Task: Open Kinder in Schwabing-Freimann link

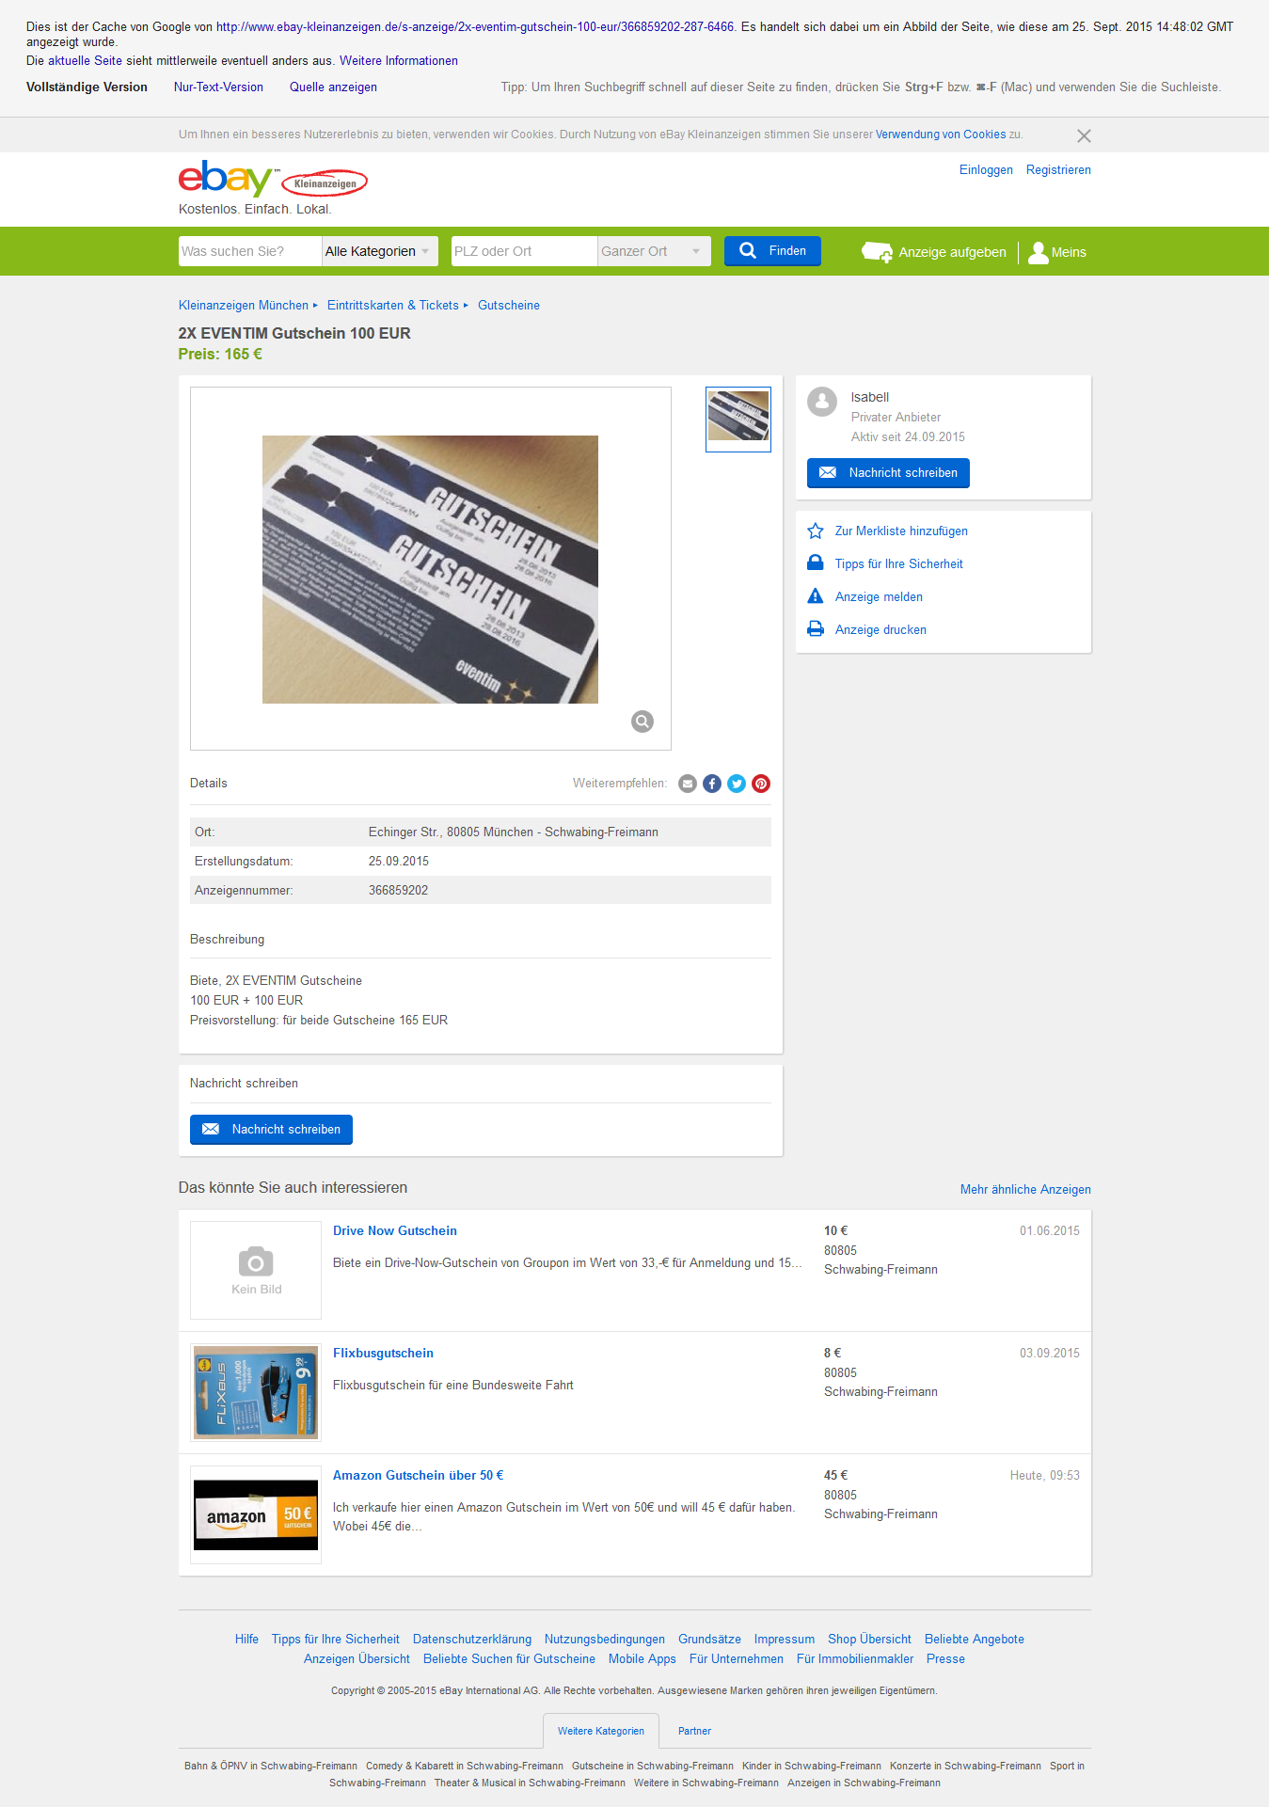Action: coord(812,1767)
